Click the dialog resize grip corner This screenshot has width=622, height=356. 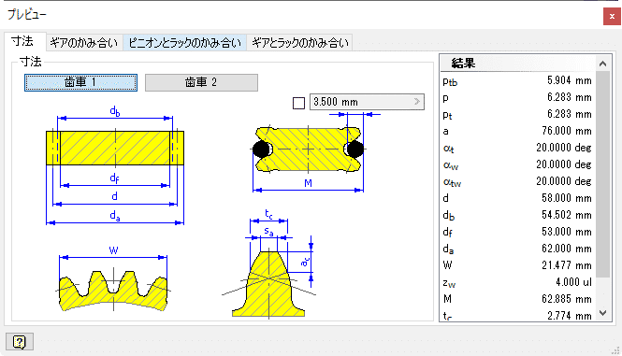(615, 349)
